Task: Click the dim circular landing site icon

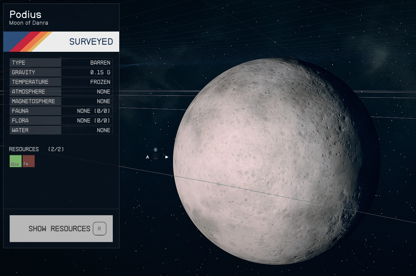Action: click(156, 157)
